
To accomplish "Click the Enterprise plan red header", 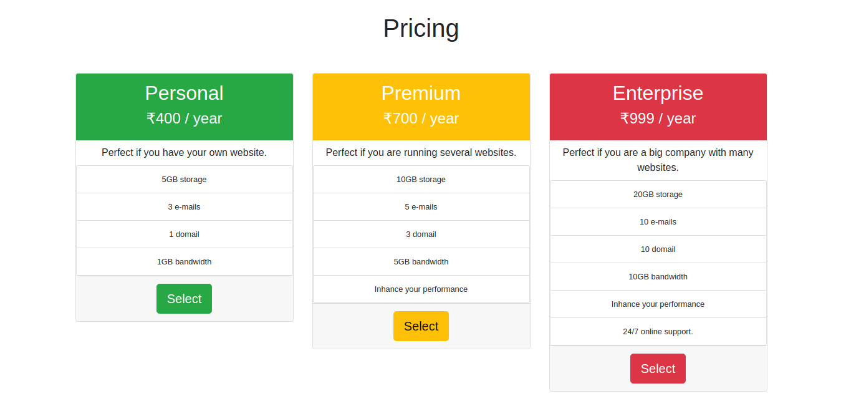I will click(658, 93).
